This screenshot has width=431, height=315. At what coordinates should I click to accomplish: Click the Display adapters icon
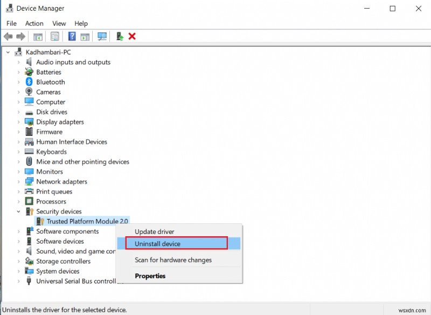[29, 122]
